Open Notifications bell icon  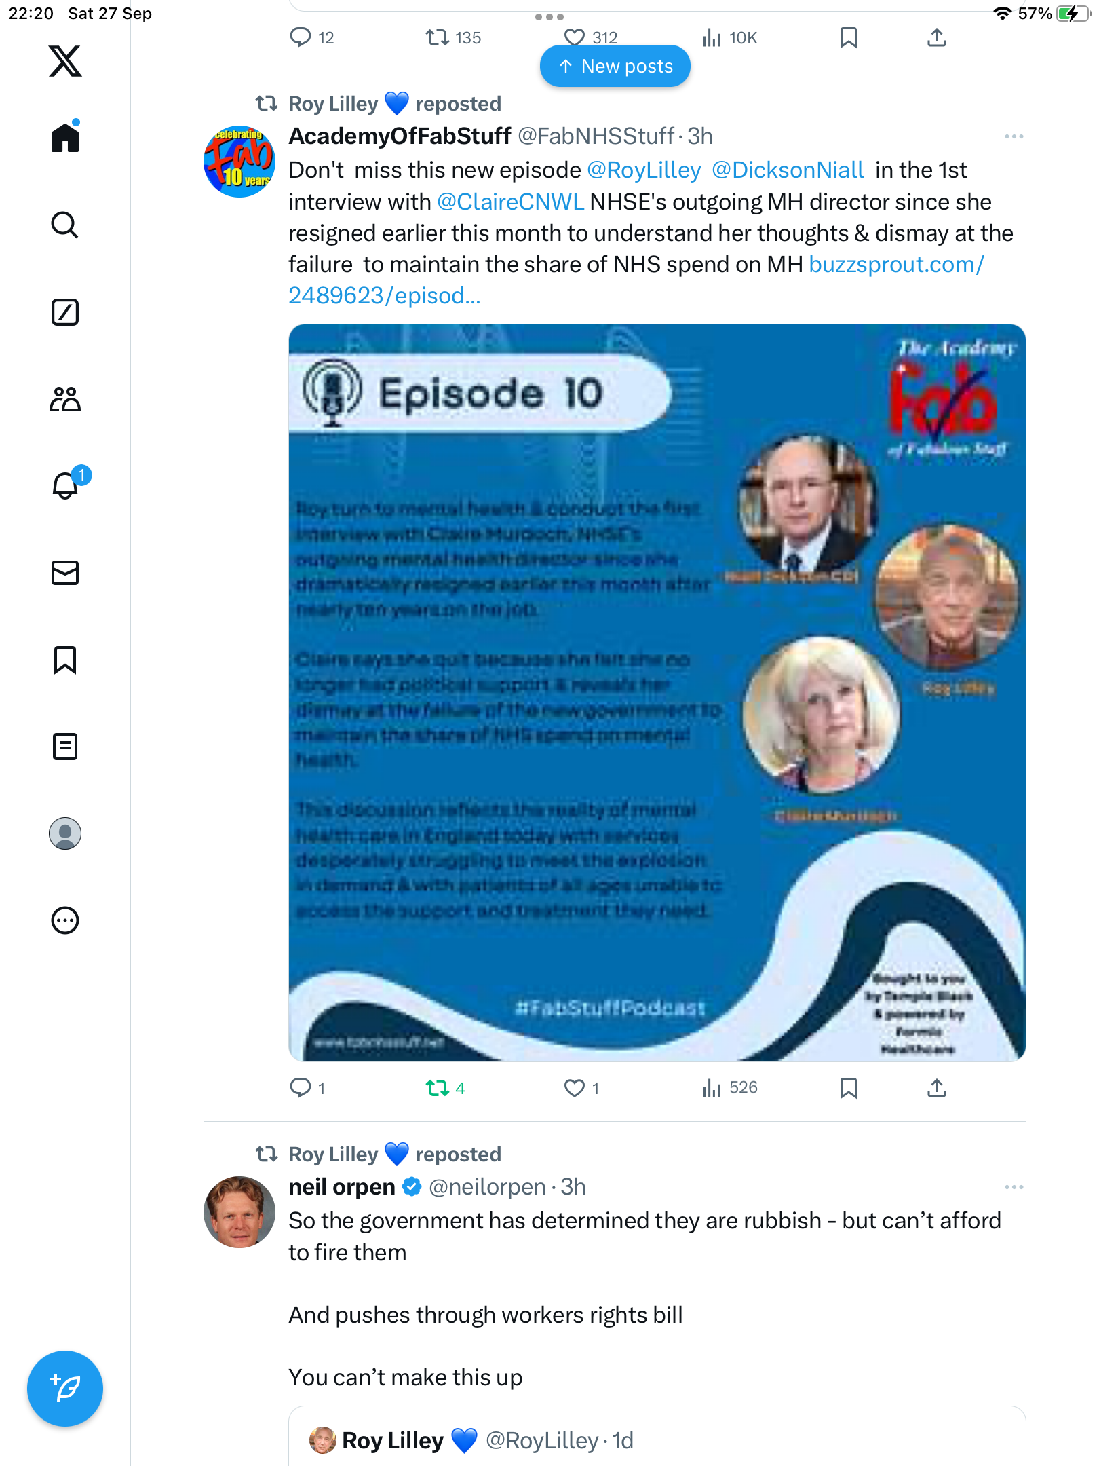pyautogui.click(x=66, y=485)
